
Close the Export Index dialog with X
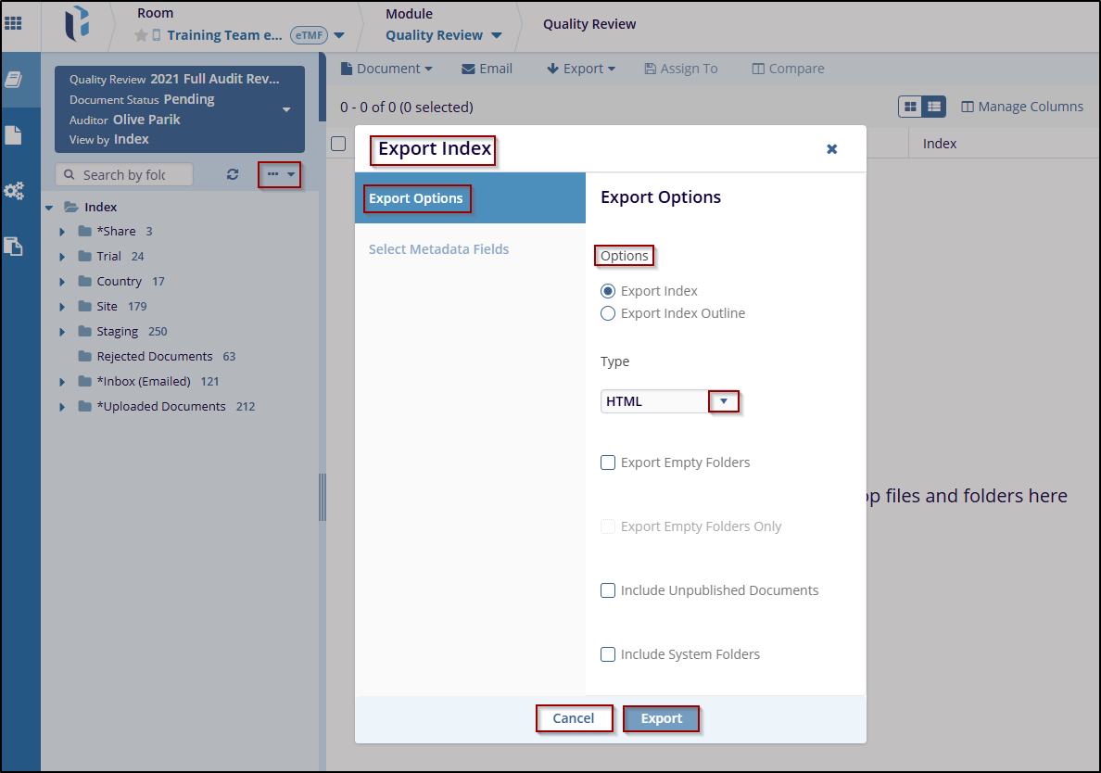831,149
